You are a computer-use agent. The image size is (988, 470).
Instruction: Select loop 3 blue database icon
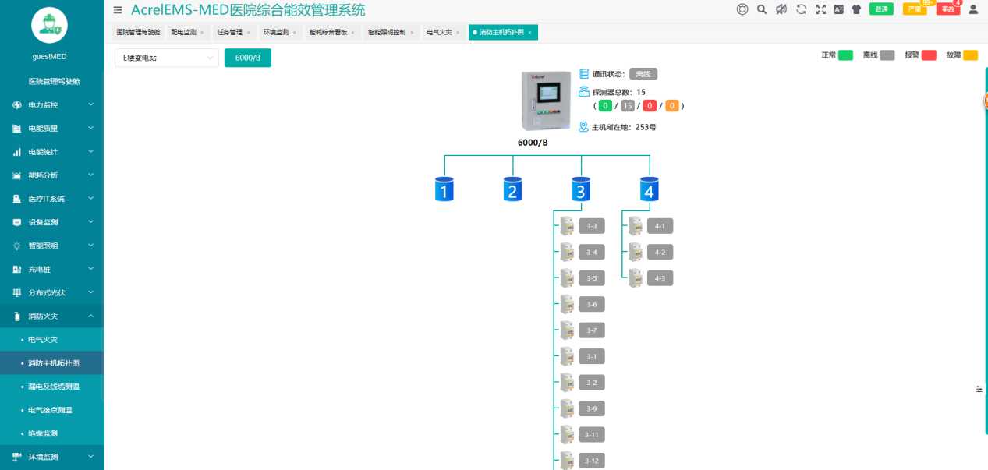pos(580,189)
